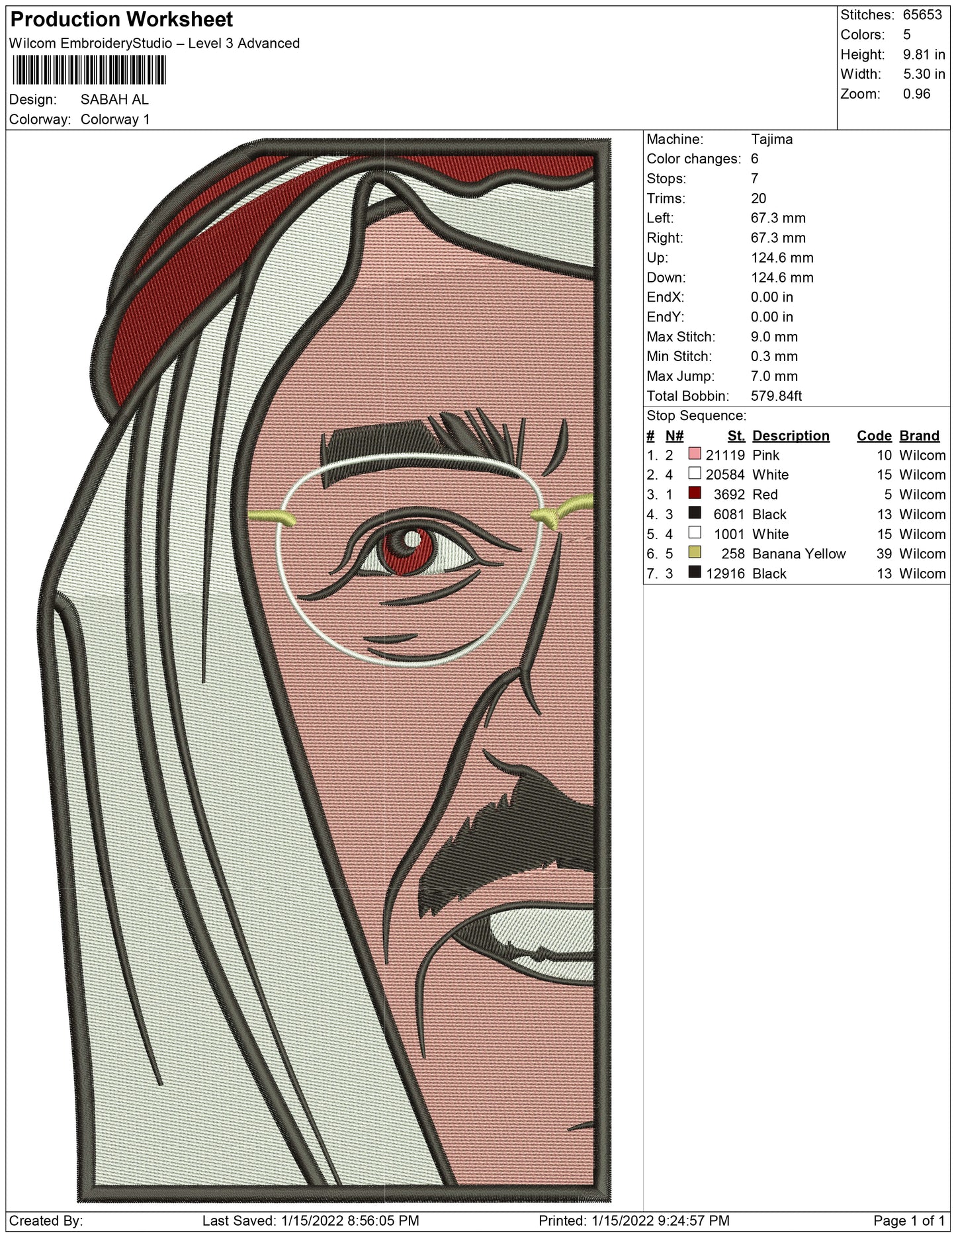Image resolution: width=956 pixels, height=1233 pixels.
Task: Click the 'Colorway 1' value
Action: click(115, 120)
